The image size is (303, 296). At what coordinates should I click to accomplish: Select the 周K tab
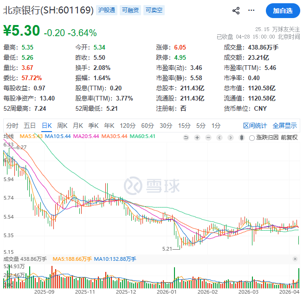(x=62, y=126)
